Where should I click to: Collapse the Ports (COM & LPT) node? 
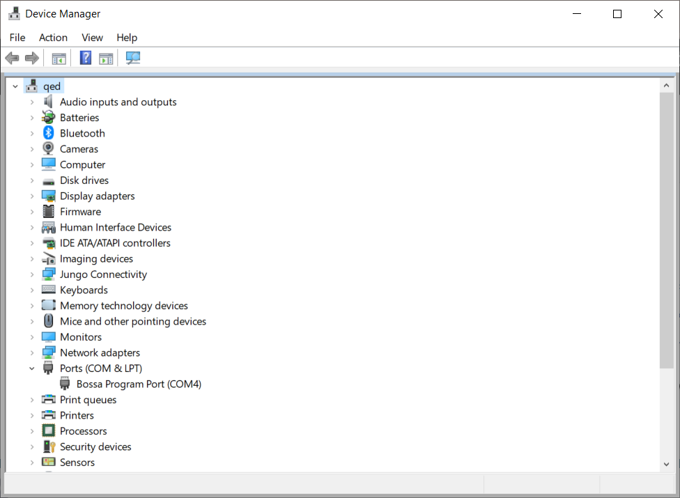tap(32, 368)
